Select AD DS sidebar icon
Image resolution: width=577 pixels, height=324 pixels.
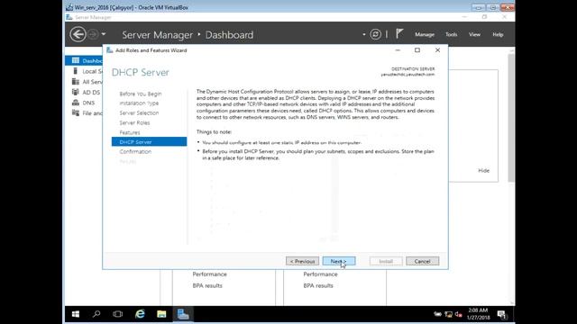[76, 92]
